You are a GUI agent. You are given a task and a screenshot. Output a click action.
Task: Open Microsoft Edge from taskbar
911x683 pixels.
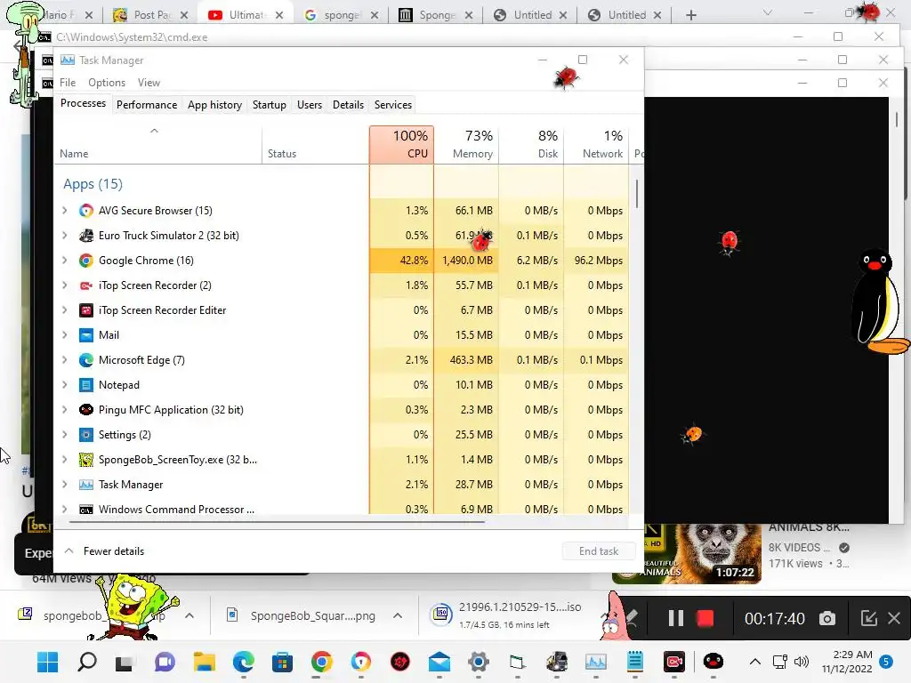click(244, 662)
